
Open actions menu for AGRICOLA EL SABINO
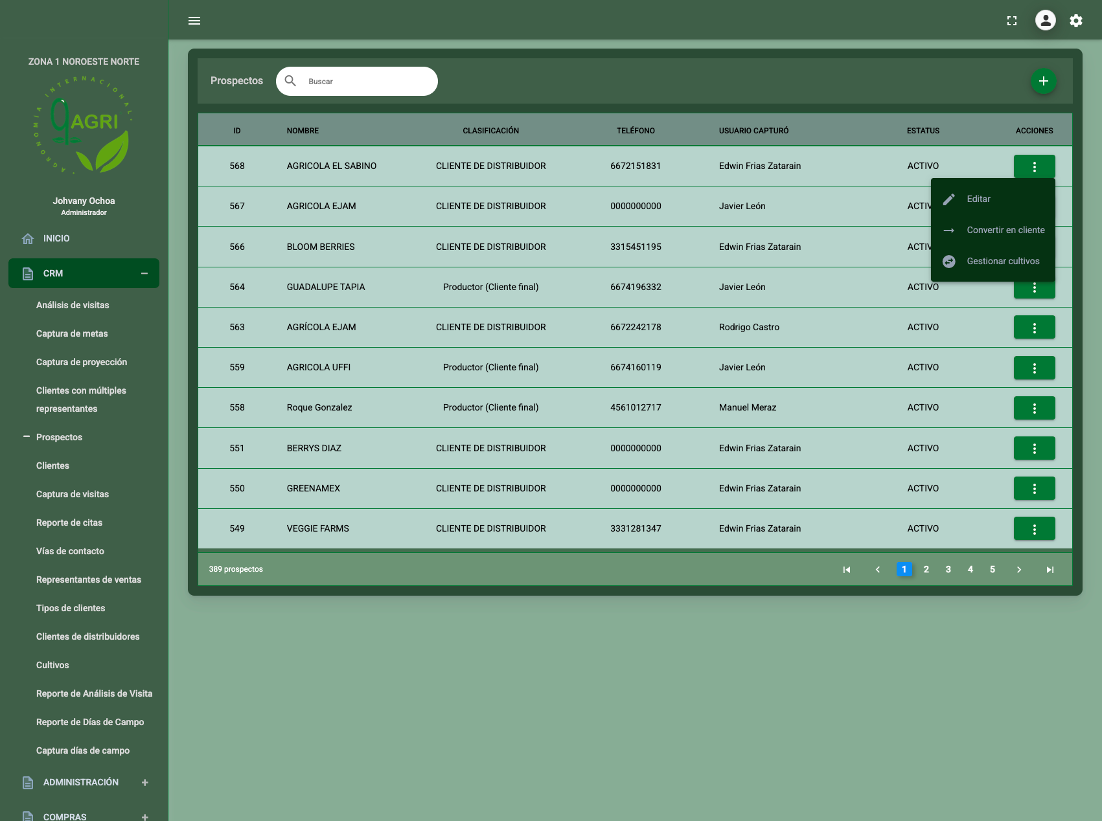pos(1034,166)
